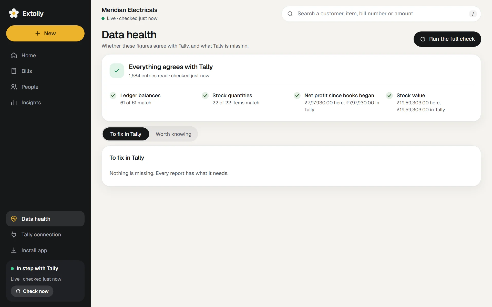Click 'Nothing is missing' message text
Image resolution: width=492 pixels, height=307 pixels.
coord(169,173)
